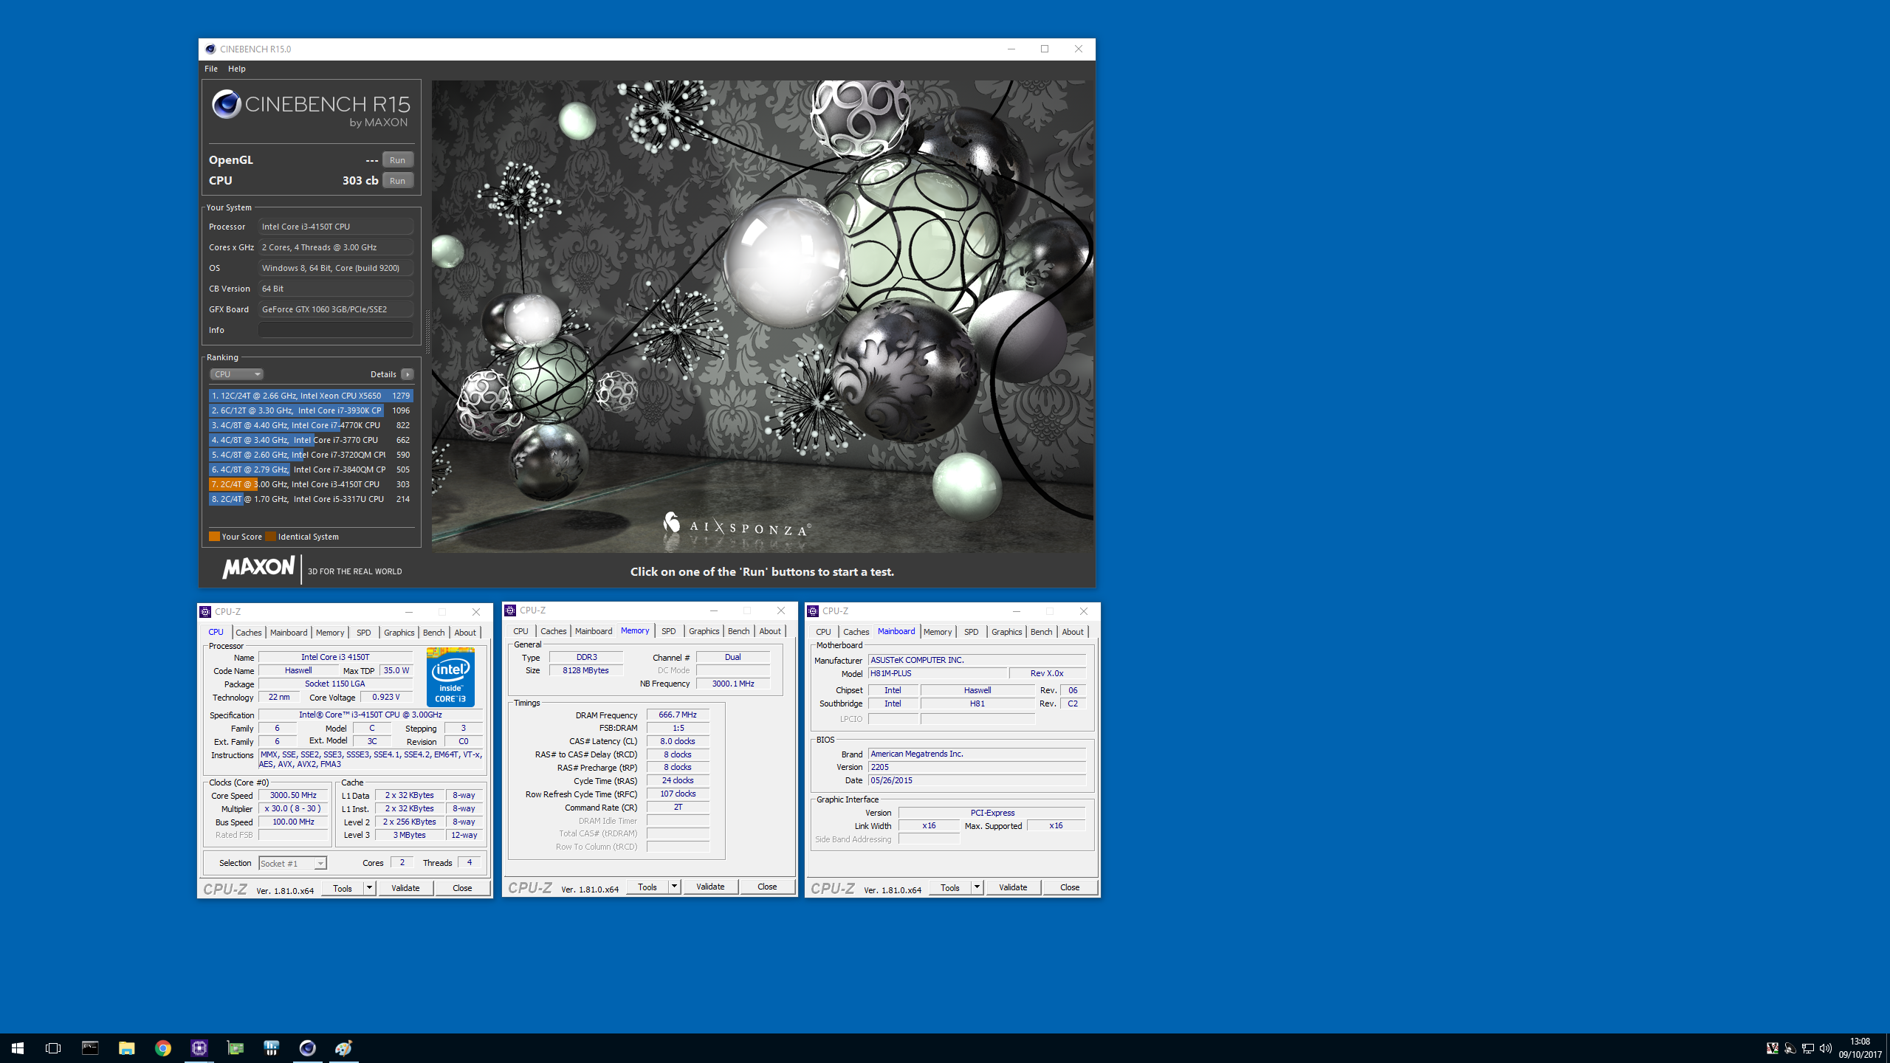The image size is (1890, 1063).
Task: Select ranking entry Intel Core i7-4770K
Action: 311,425
